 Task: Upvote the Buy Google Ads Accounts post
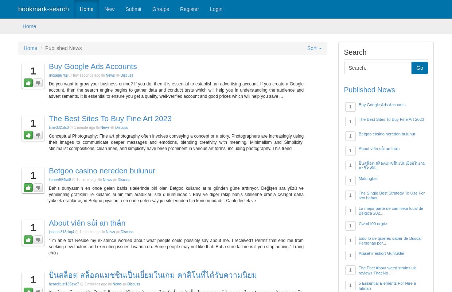pos(28,83)
